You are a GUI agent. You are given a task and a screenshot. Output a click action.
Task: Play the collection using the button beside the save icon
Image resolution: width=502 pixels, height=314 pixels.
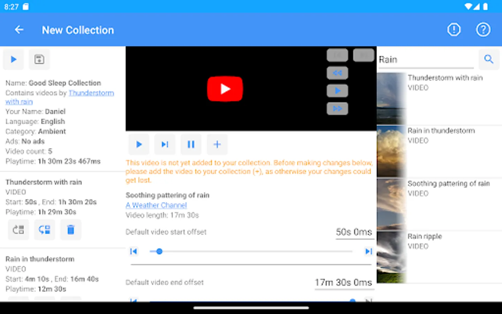click(14, 59)
